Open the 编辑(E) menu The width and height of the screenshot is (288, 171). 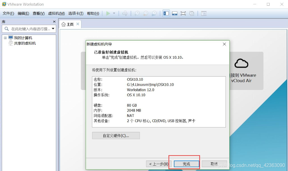pos(23,13)
